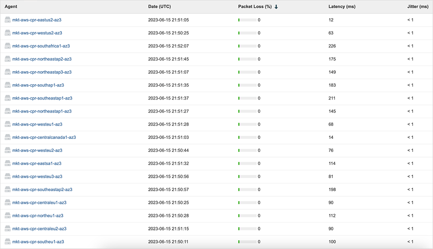The height and width of the screenshot is (249, 433).
Task: Click packet loss bar for mkt-aws-cpr-northeastap3-az3
Action: tap(247, 72)
